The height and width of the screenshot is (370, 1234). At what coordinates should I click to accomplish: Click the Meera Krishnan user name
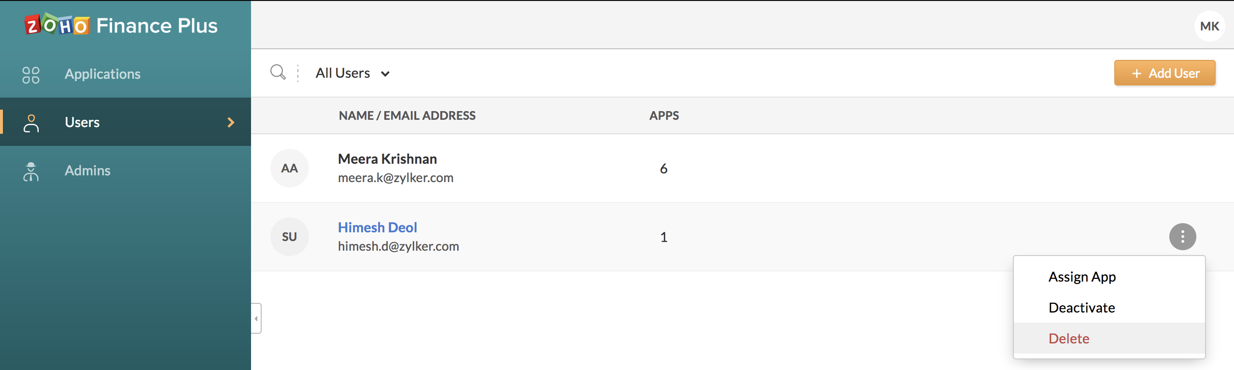[387, 159]
